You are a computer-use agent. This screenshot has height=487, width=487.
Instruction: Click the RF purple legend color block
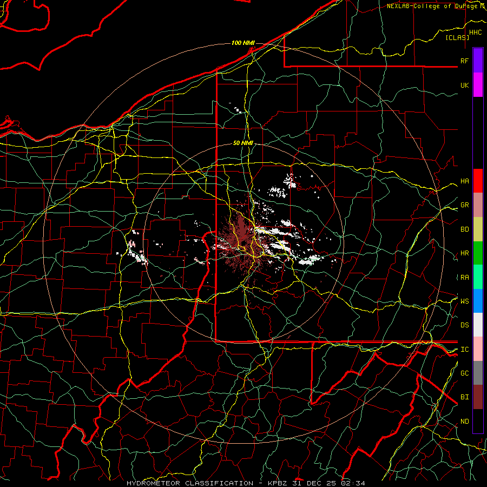478,61
